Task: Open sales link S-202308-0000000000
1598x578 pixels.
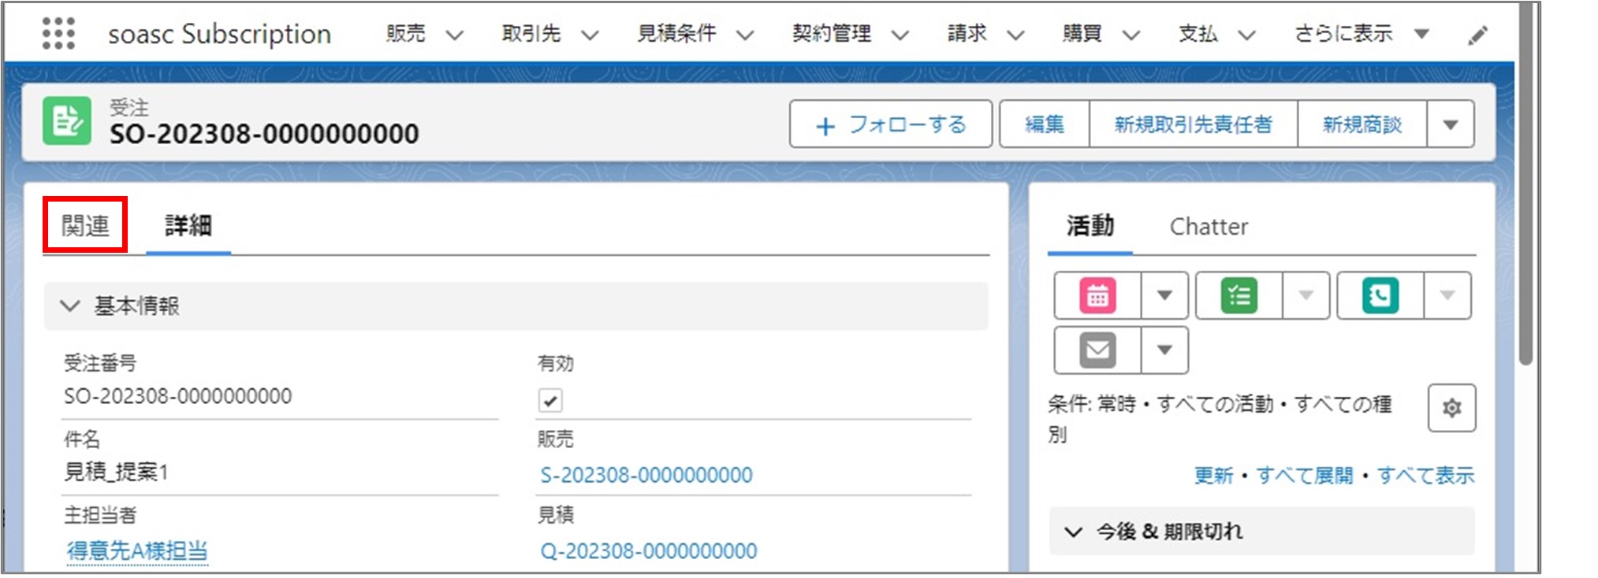Action: (x=646, y=476)
